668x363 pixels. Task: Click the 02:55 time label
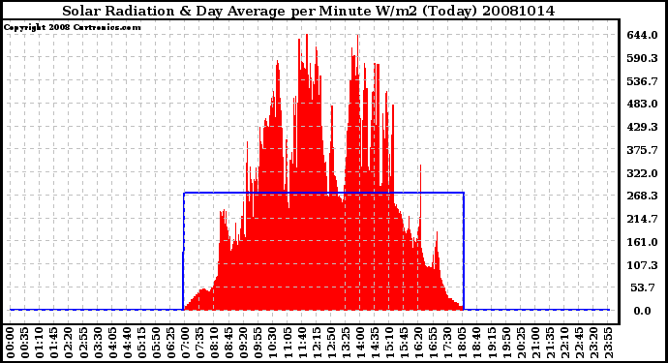point(83,343)
